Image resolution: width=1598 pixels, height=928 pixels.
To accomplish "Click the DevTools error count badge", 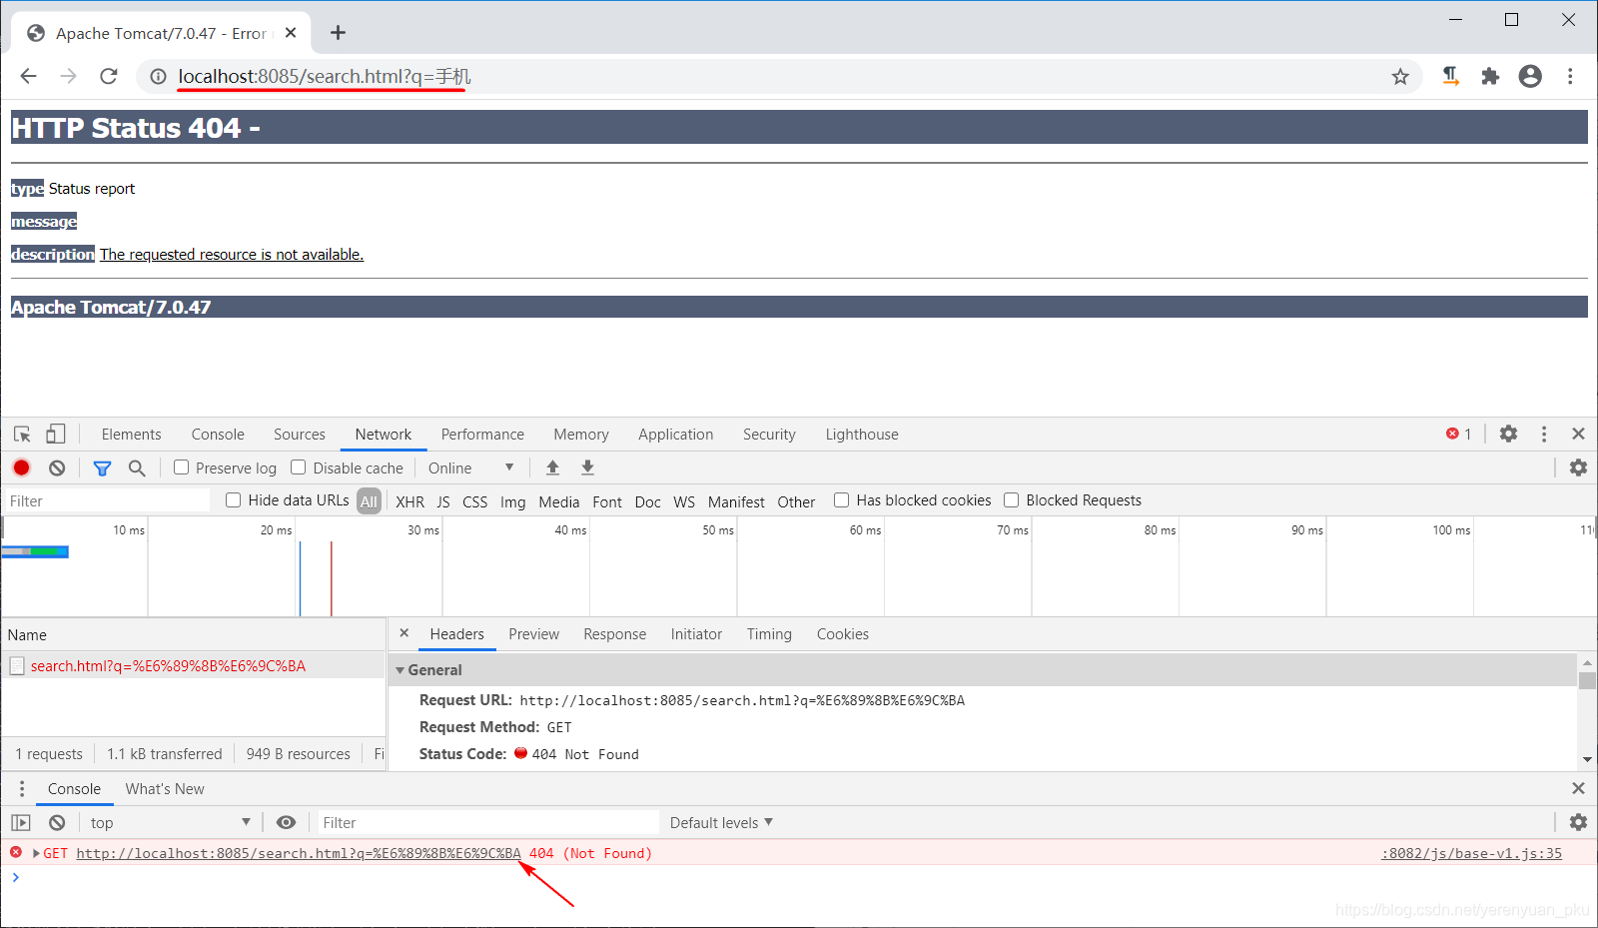I will [1458, 434].
